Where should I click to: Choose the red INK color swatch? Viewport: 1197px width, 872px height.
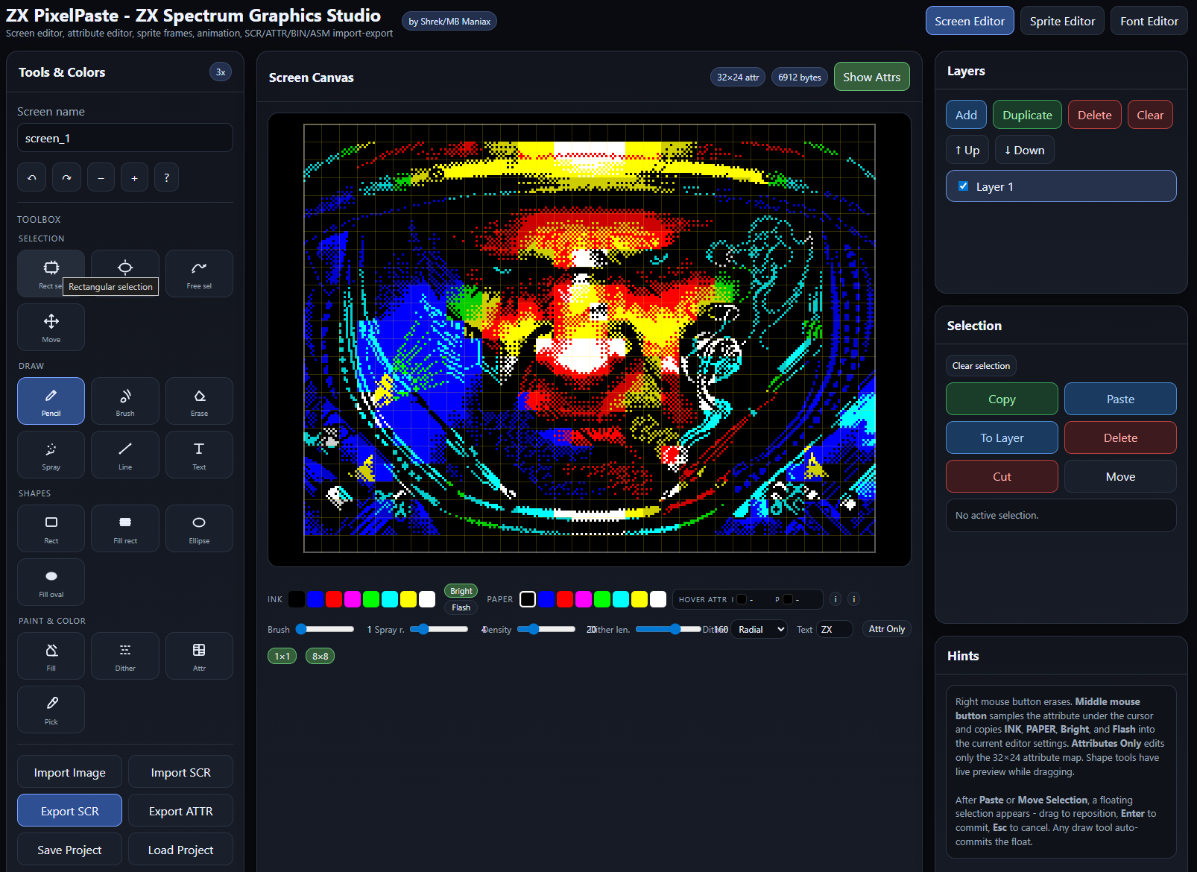[334, 599]
